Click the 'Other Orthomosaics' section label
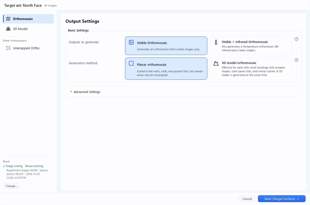 point(15,40)
